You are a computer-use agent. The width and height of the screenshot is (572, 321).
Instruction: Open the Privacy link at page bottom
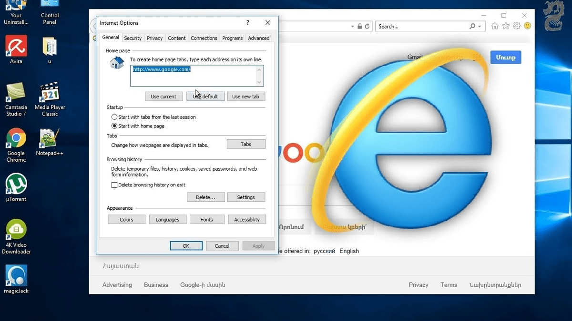pyautogui.click(x=418, y=284)
